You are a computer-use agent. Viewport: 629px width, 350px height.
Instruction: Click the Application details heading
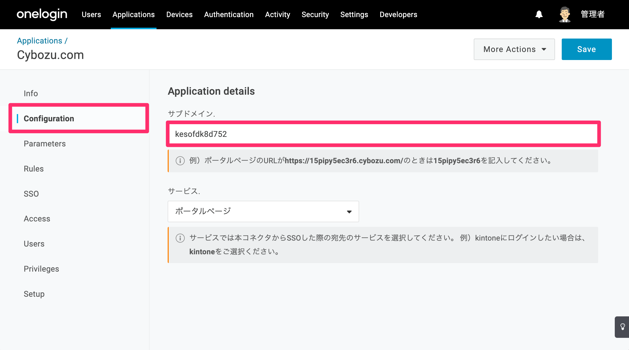click(x=211, y=91)
